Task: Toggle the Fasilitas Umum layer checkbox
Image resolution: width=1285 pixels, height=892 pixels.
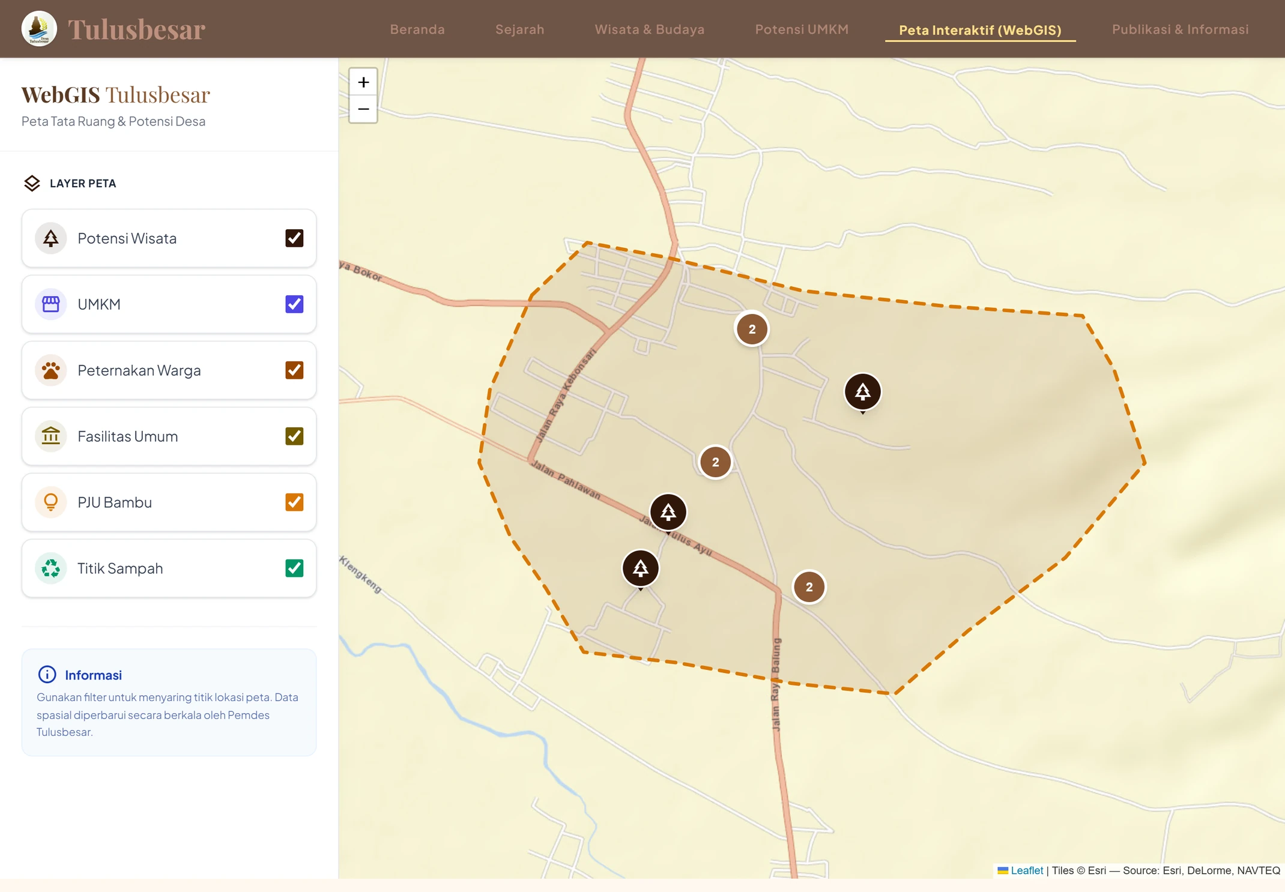Action: [x=294, y=436]
